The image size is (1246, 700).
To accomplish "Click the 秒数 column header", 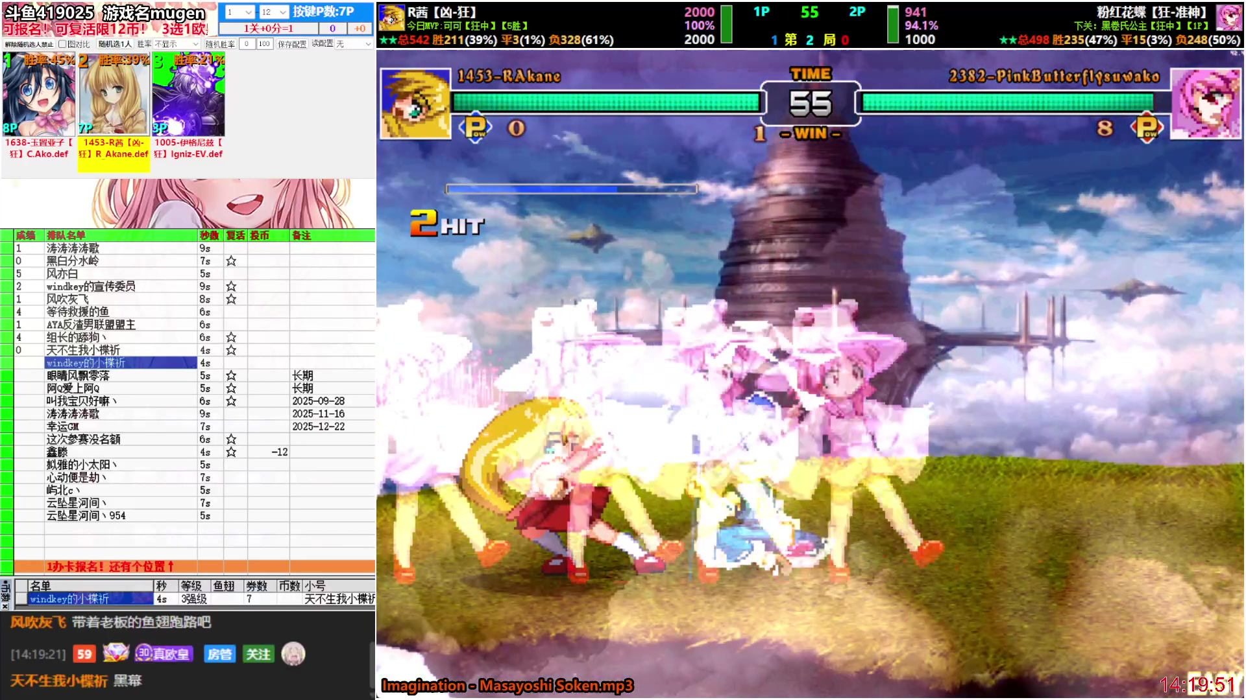I will click(210, 235).
